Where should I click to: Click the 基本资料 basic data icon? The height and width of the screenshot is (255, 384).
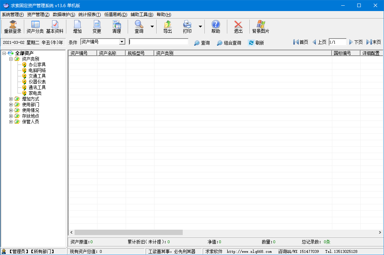55,27
